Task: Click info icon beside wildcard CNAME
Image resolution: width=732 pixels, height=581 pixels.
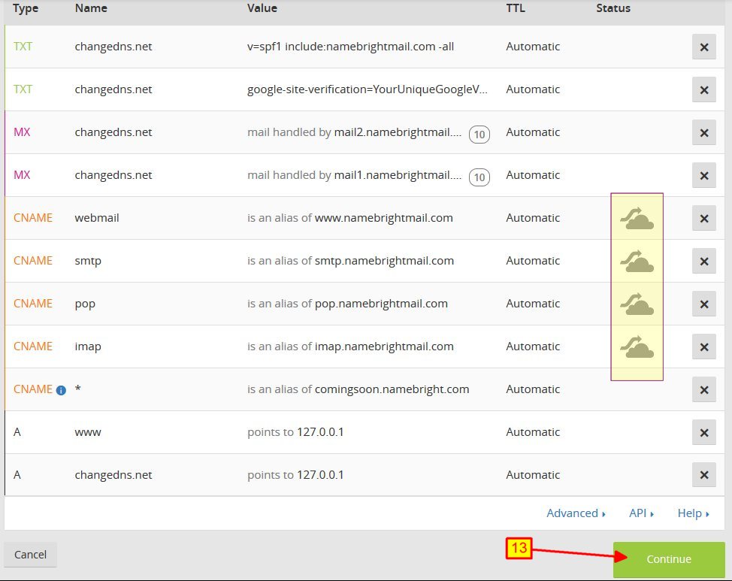Action: 62,390
